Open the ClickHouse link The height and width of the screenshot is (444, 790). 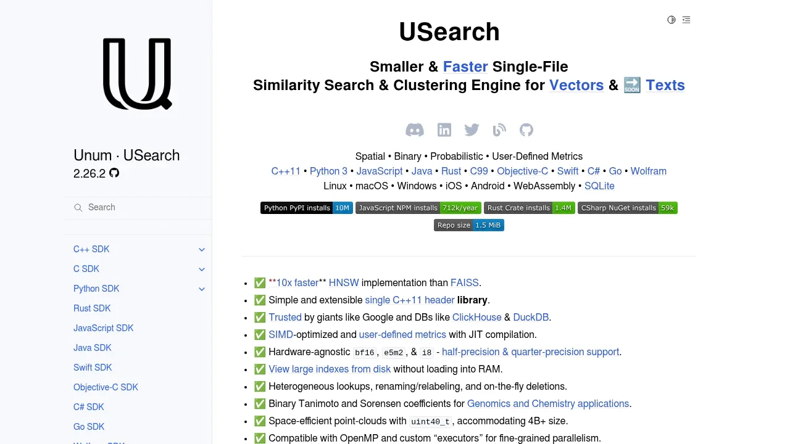click(x=477, y=318)
